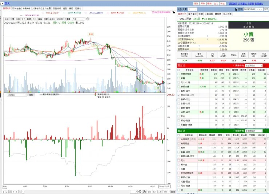Select the 外資 indicator toggle
269x194 pixels.
click(12, 19)
